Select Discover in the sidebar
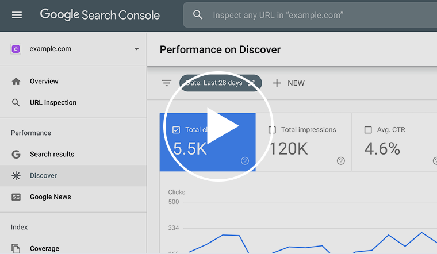437x254 pixels. coord(73,175)
